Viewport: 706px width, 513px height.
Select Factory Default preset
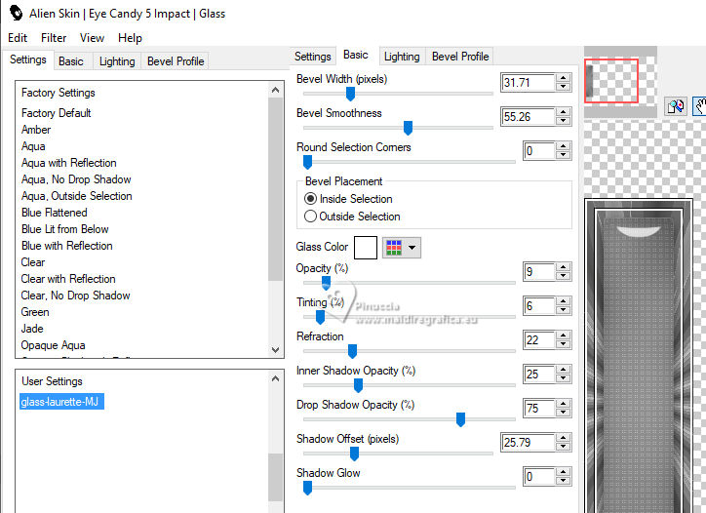56,113
